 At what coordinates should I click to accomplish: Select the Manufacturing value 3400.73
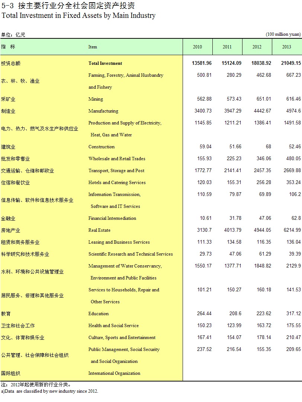[203, 111]
